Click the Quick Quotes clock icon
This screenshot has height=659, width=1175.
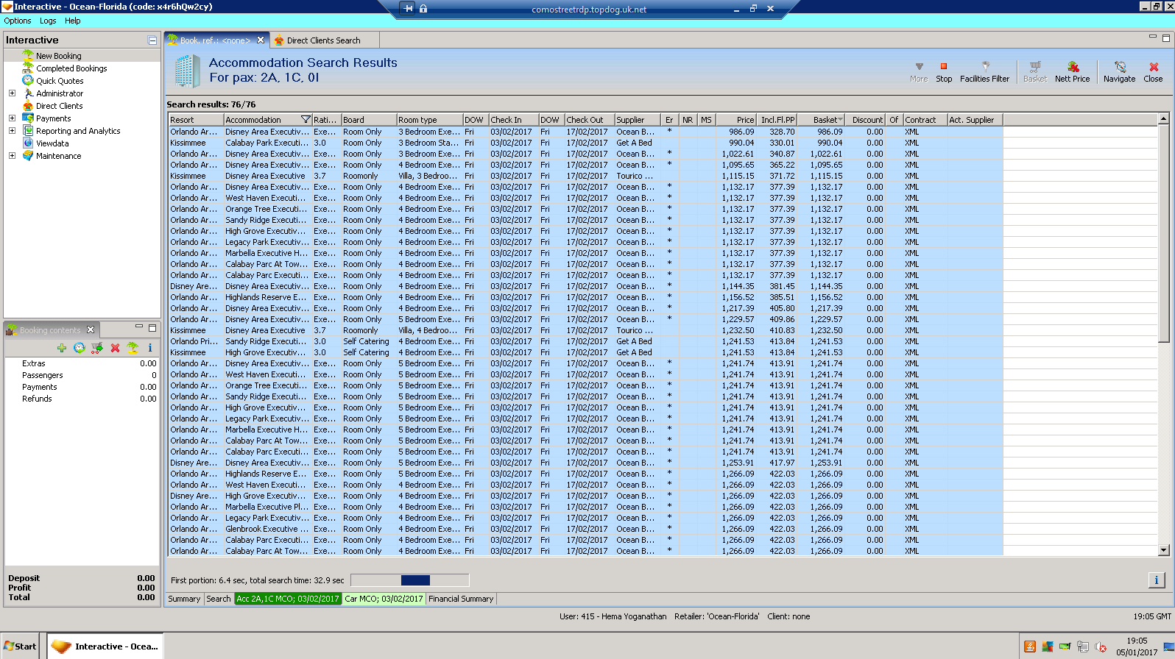28,80
